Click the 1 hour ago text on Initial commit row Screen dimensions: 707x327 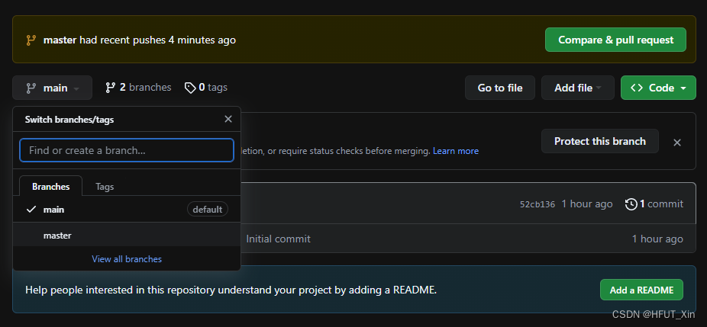point(657,239)
